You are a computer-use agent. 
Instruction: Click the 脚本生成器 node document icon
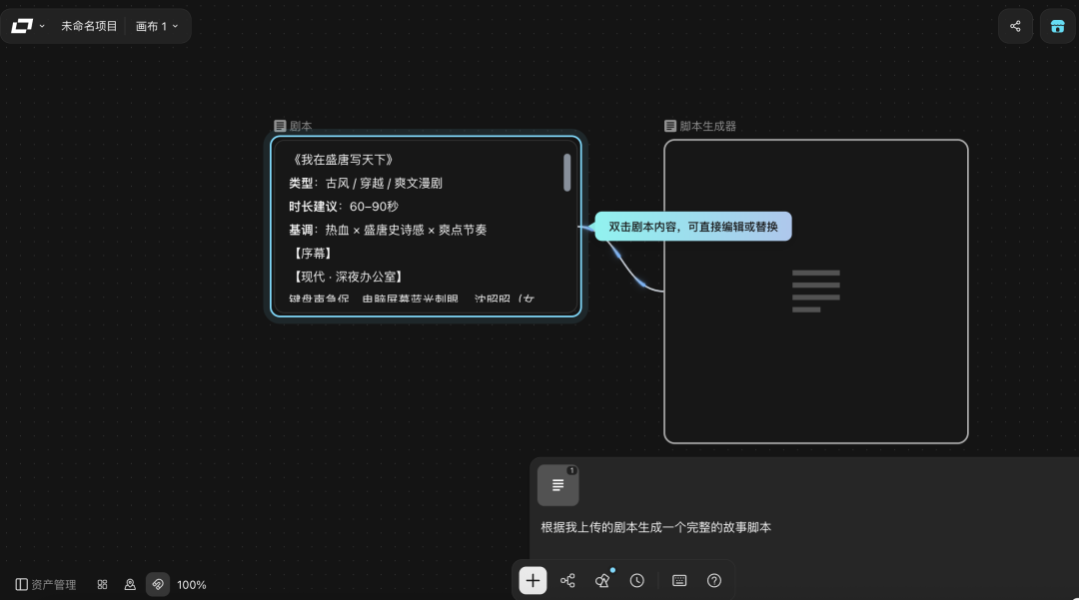point(669,126)
